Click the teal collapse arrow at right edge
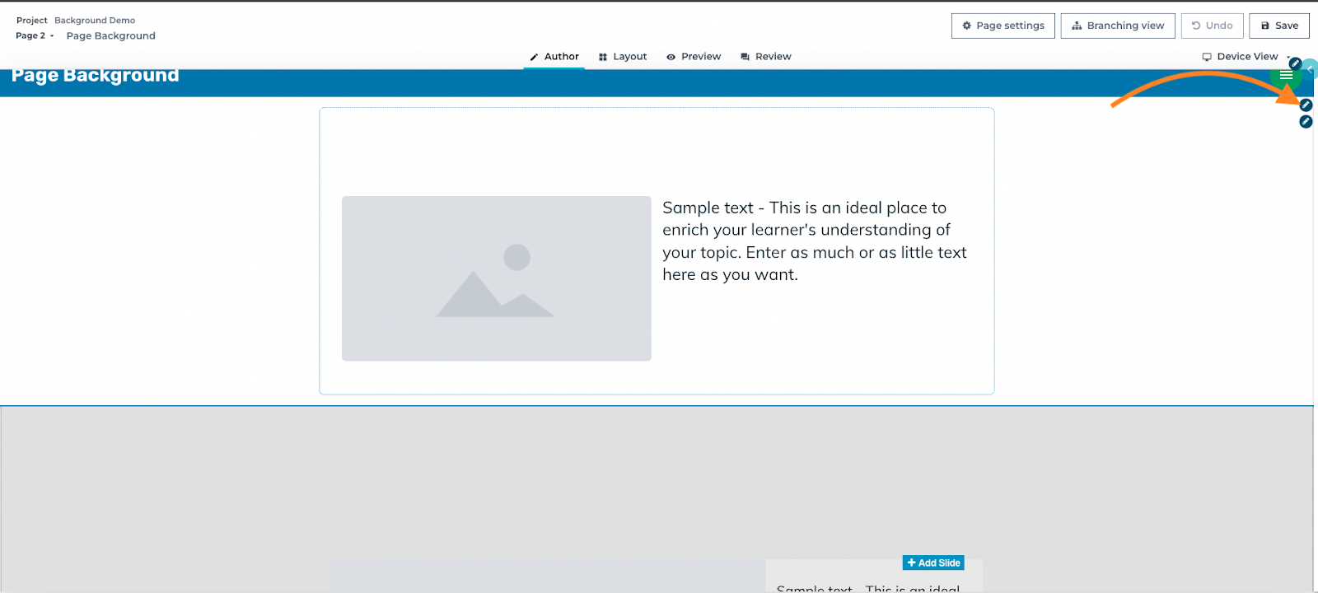This screenshot has height=593, width=1318. [1311, 68]
